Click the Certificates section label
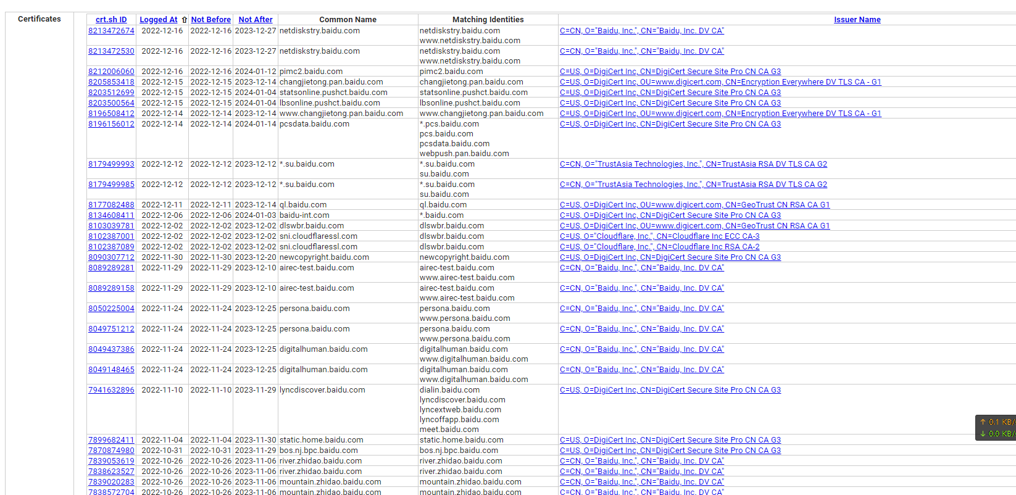The height and width of the screenshot is (495, 1016). [40, 19]
